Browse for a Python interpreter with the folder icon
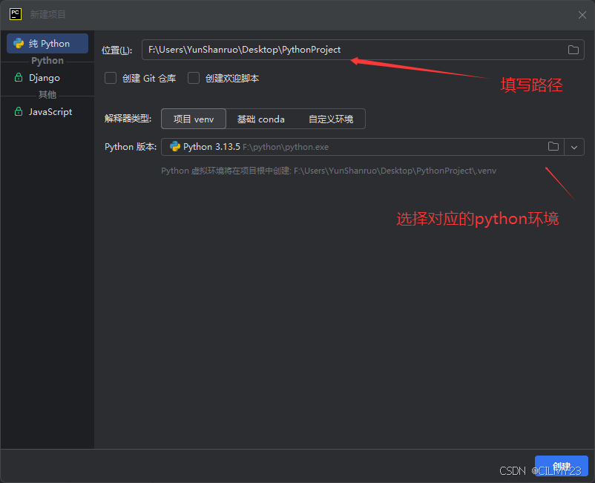Viewport: 595px width, 483px height. coord(553,146)
